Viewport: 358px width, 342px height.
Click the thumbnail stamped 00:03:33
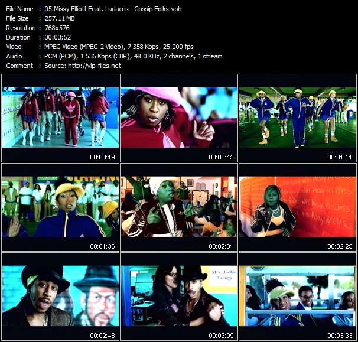point(298,297)
